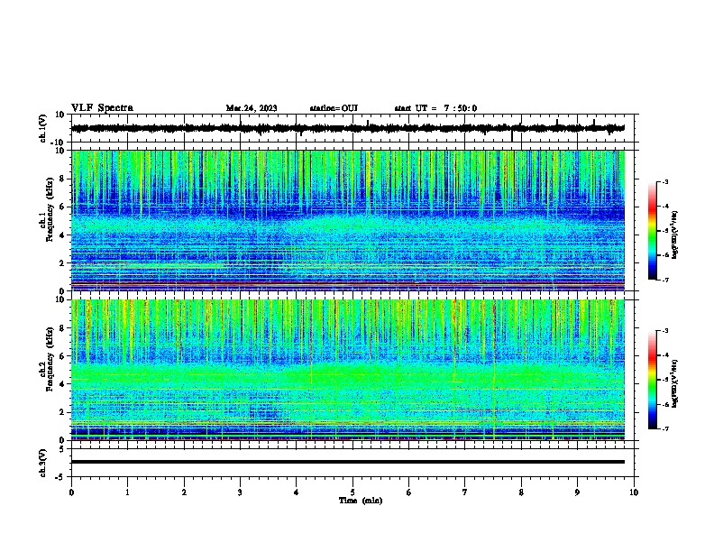Click time axis tick label "9"
The image size is (714, 552).
pos(577,492)
